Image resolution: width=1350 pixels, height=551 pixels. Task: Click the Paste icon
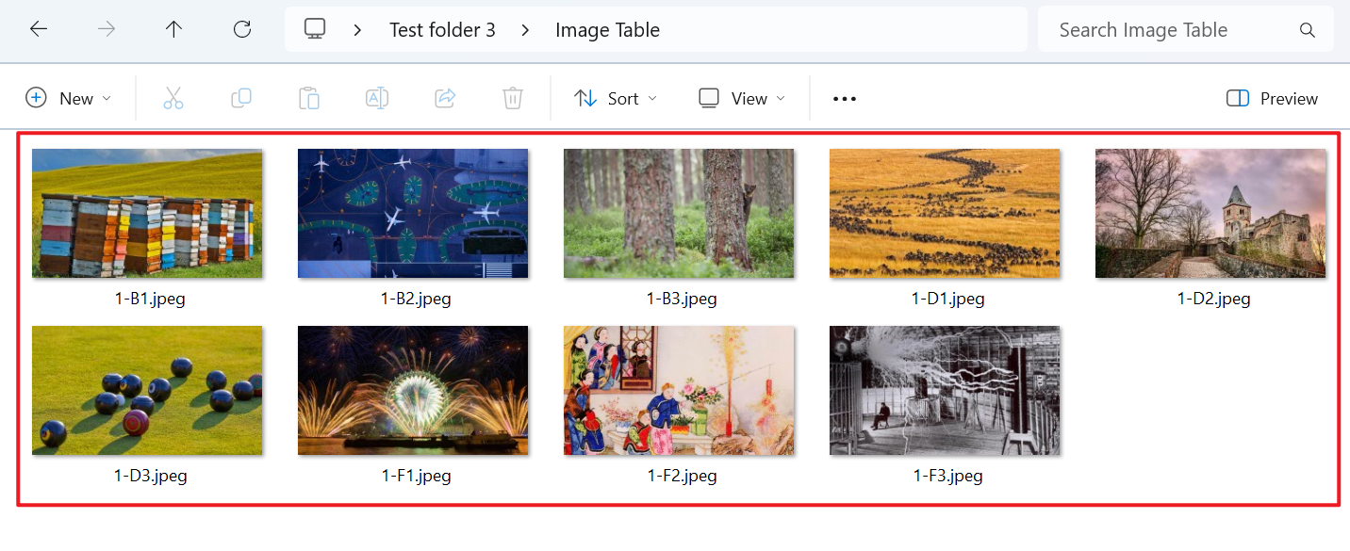tap(309, 97)
